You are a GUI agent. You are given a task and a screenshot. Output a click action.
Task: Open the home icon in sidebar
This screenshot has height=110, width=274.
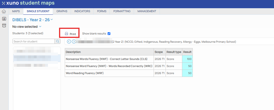pos(4,12)
